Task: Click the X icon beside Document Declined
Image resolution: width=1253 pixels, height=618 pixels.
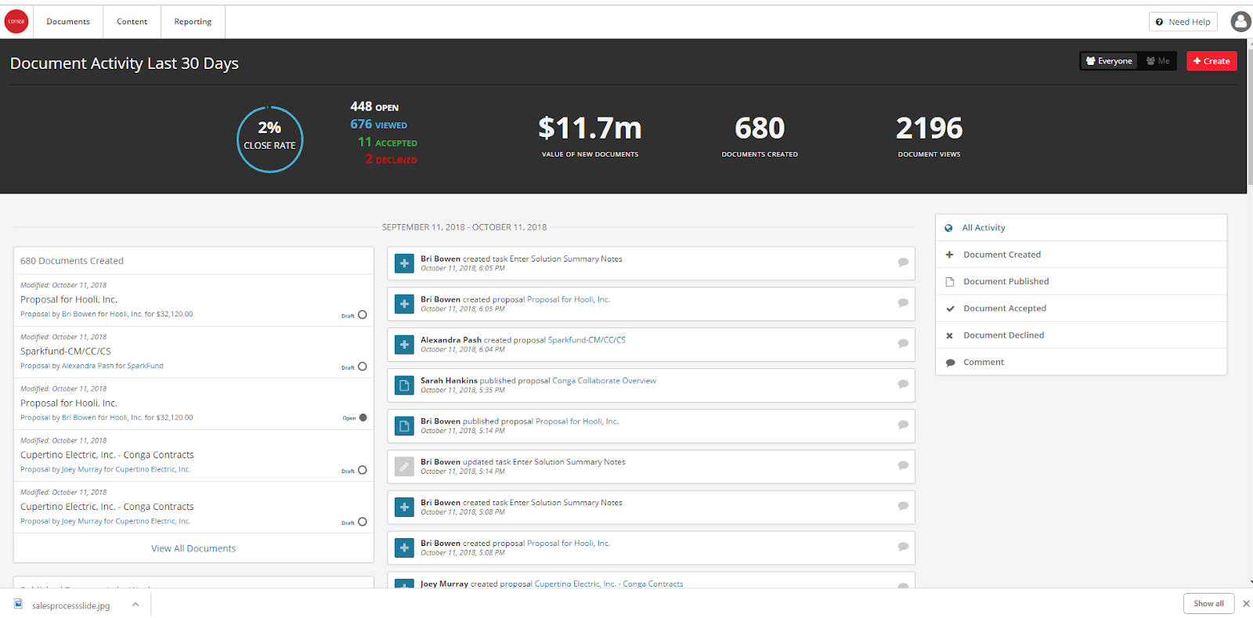Action: tap(949, 335)
